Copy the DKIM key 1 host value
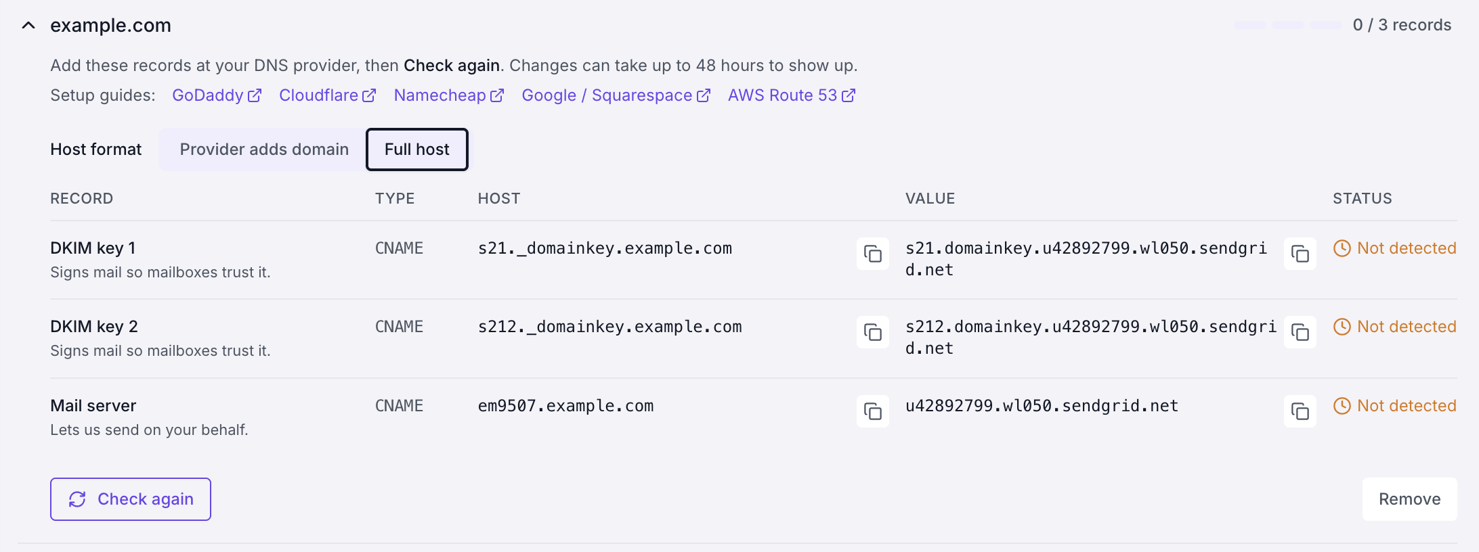 click(872, 254)
